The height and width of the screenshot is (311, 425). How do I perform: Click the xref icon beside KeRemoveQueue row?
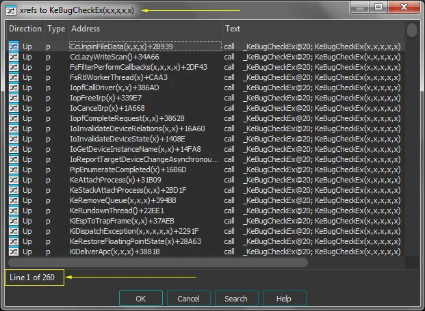coord(14,200)
